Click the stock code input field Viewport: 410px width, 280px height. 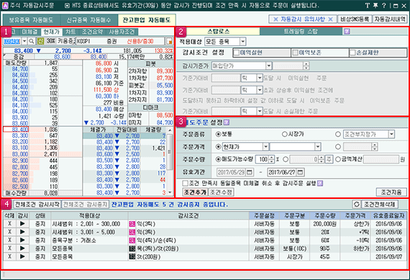coord(12,41)
